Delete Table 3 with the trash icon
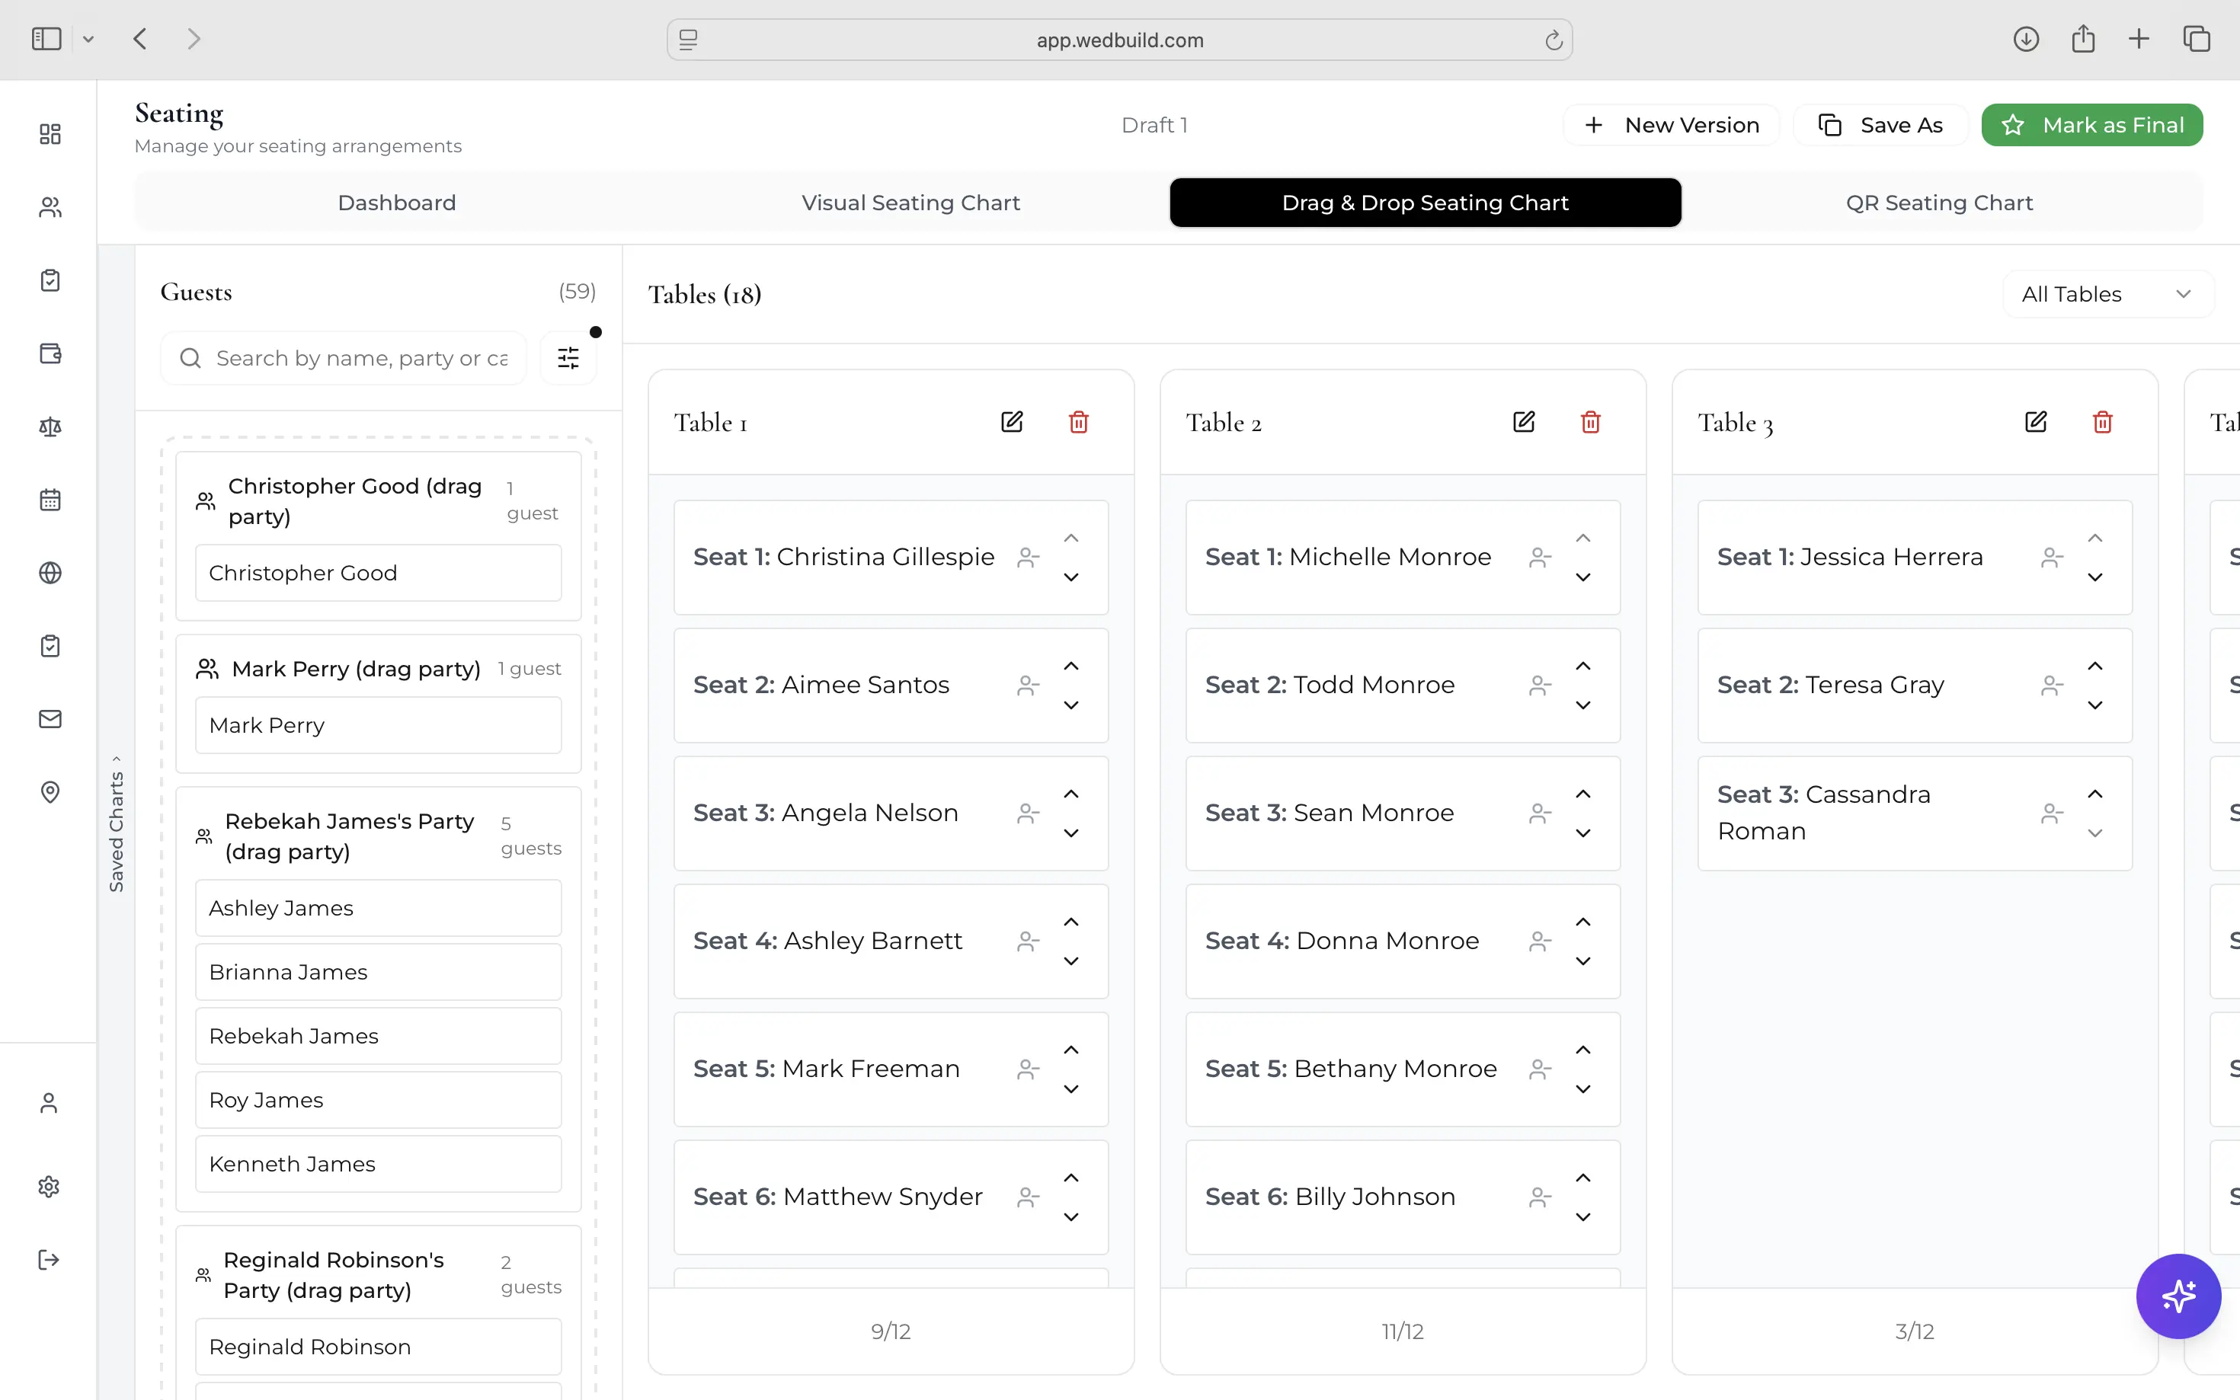The width and height of the screenshot is (2240, 1400). 2103,422
